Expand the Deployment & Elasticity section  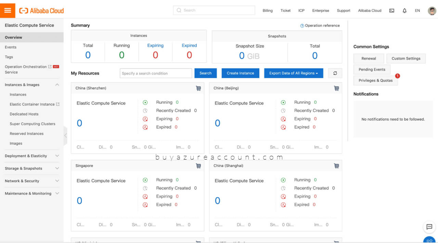pos(57,156)
